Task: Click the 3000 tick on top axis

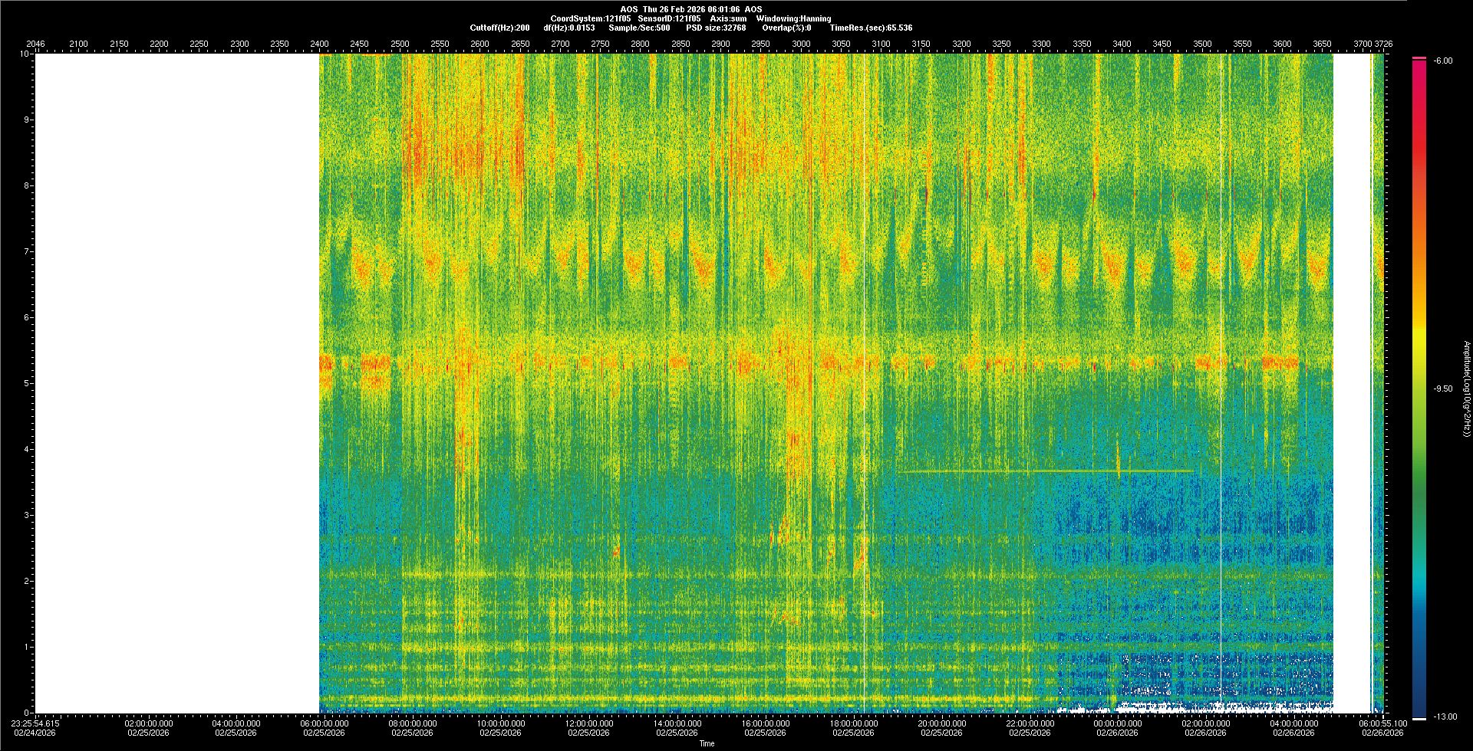Action: click(x=801, y=44)
